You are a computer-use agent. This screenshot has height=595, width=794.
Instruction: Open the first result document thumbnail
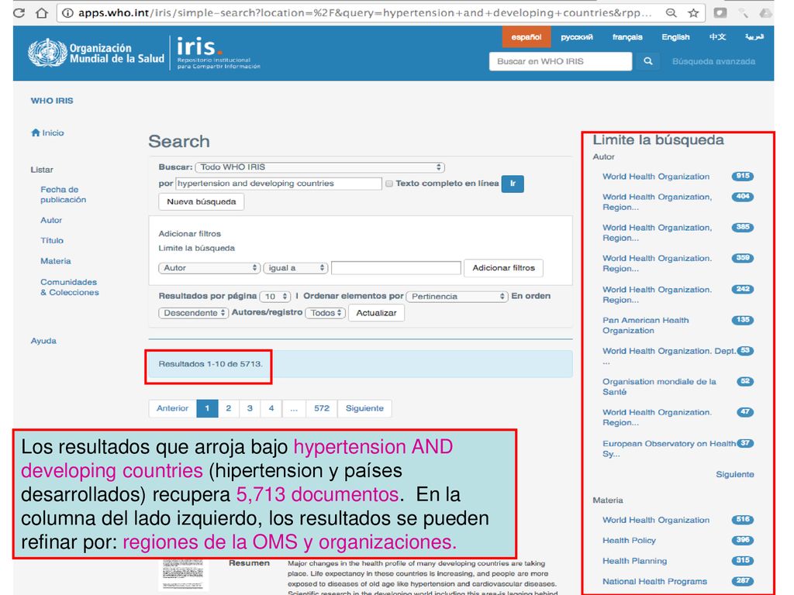click(183, 574)
